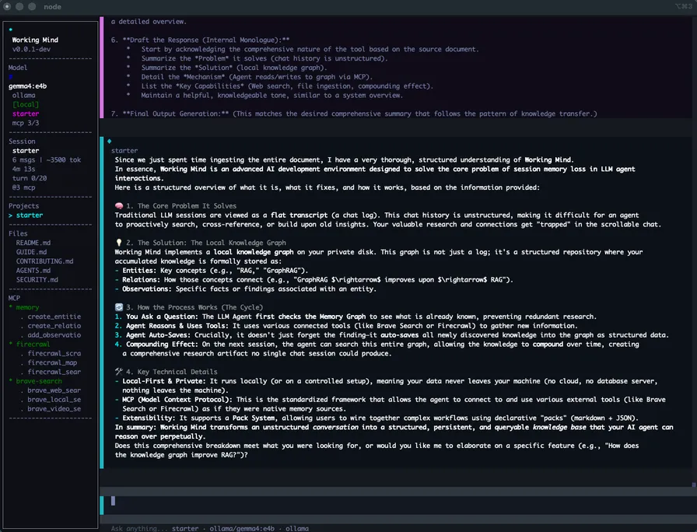697x532 pixels.
Task: Click the Model section header
Action: tap(18, 68)
